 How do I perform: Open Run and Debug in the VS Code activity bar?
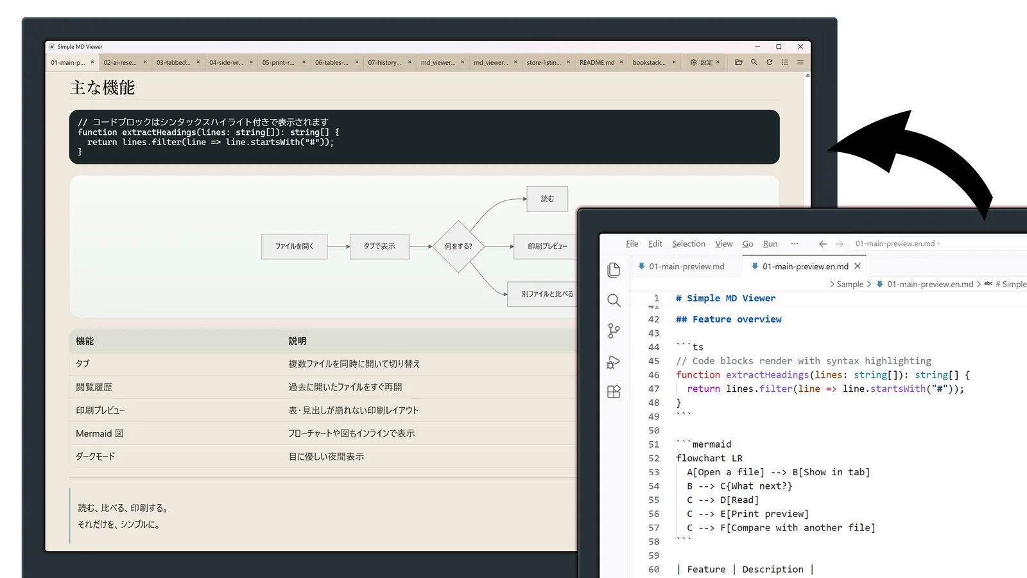(614, 362)
